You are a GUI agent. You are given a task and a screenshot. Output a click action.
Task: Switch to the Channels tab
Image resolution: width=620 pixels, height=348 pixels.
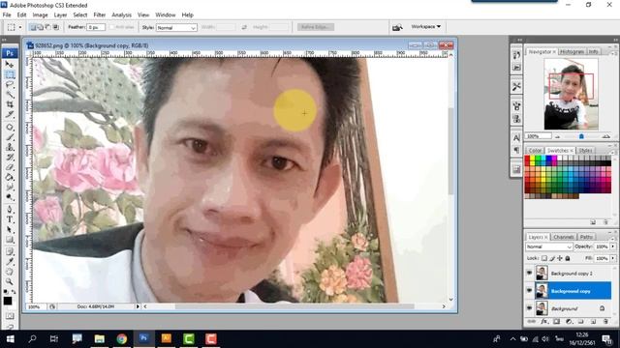click(x=563, y=237)
